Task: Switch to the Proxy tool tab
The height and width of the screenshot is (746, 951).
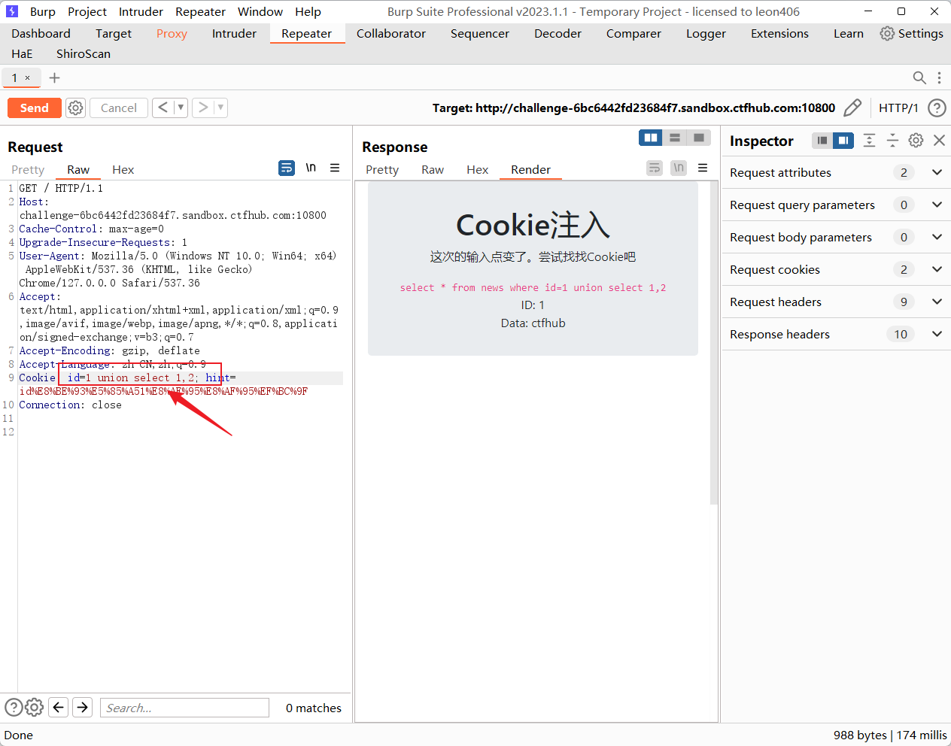Action: (x=172, y=33)
